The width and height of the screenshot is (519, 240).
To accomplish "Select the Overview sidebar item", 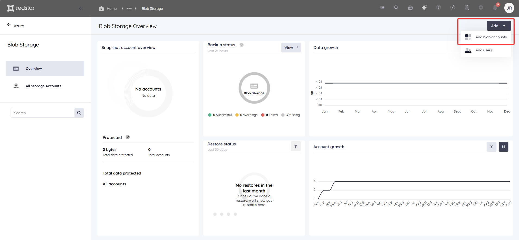I will (45, 68).
